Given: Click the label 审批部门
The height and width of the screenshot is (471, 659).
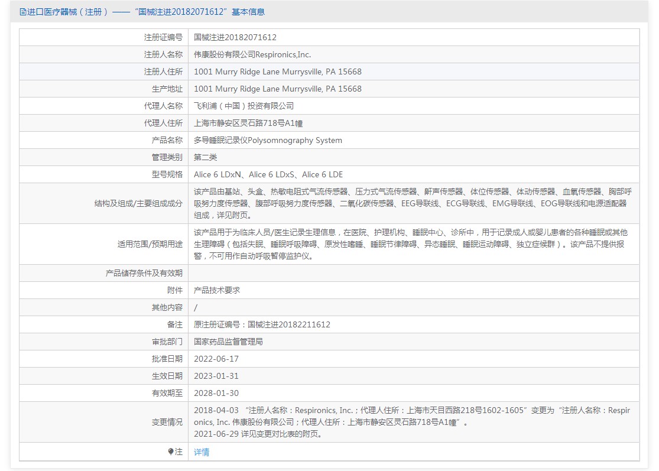Looking at the screenshot, I should pyautogui.click(x=167, y=342).
